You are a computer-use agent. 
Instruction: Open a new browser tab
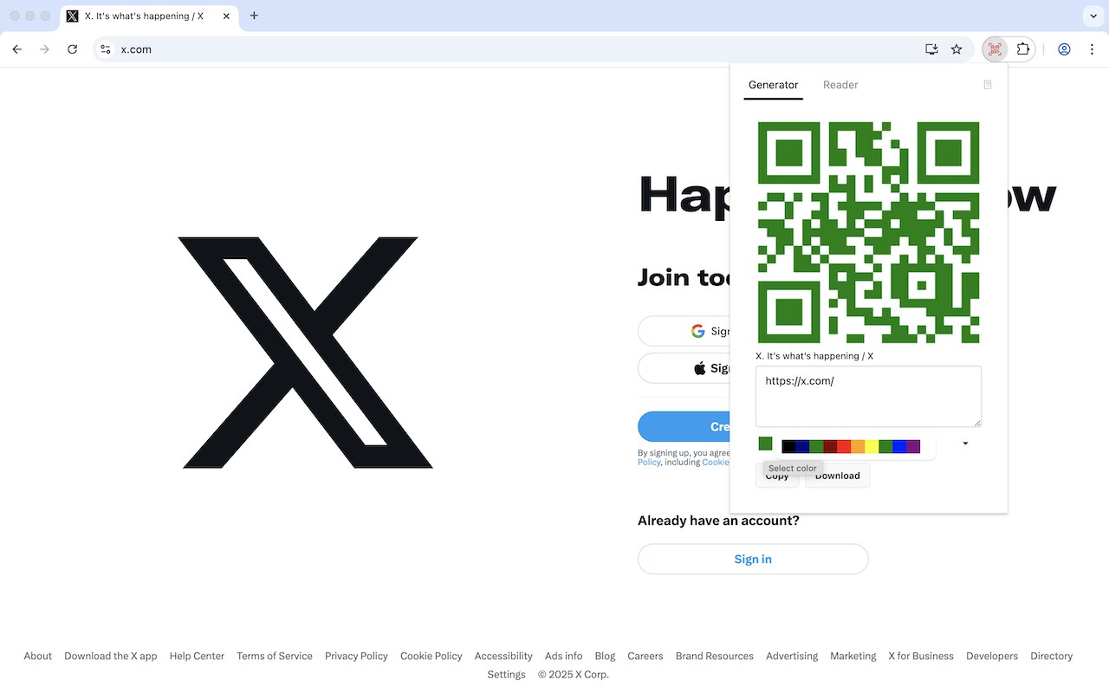pyautogui.click(x=254, y=16)
